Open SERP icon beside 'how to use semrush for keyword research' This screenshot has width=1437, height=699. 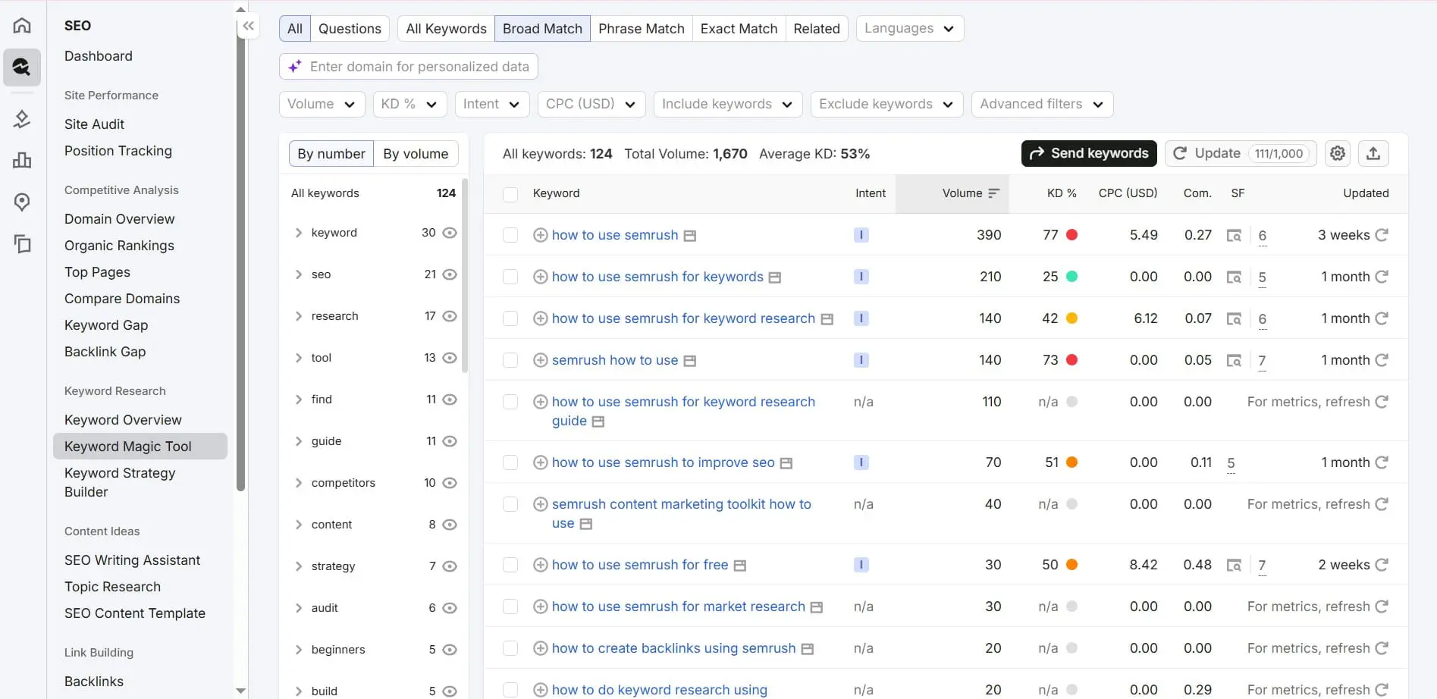click(x=827, y=319)
